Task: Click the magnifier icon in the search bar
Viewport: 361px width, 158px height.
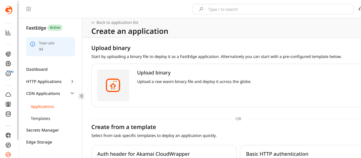Action: coord(201,9)
